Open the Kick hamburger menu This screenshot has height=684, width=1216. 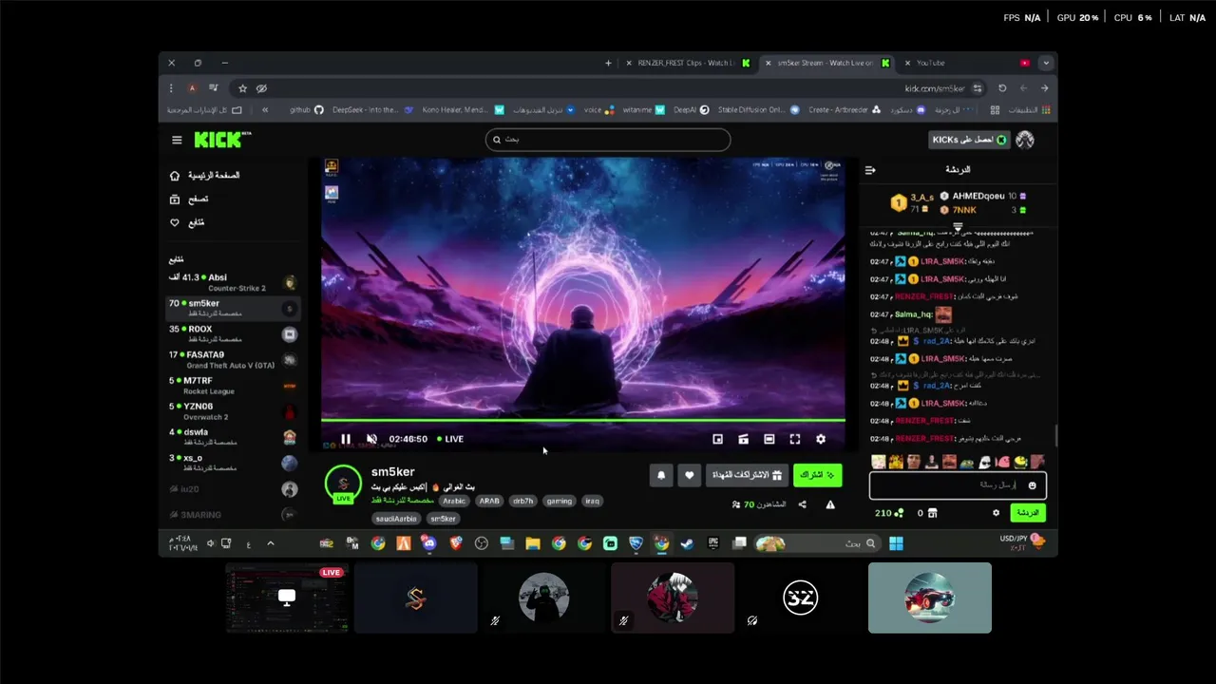(177, 140)
